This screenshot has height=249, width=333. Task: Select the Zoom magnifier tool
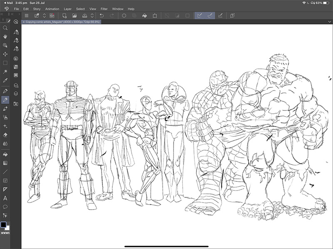tap(5, 28)
